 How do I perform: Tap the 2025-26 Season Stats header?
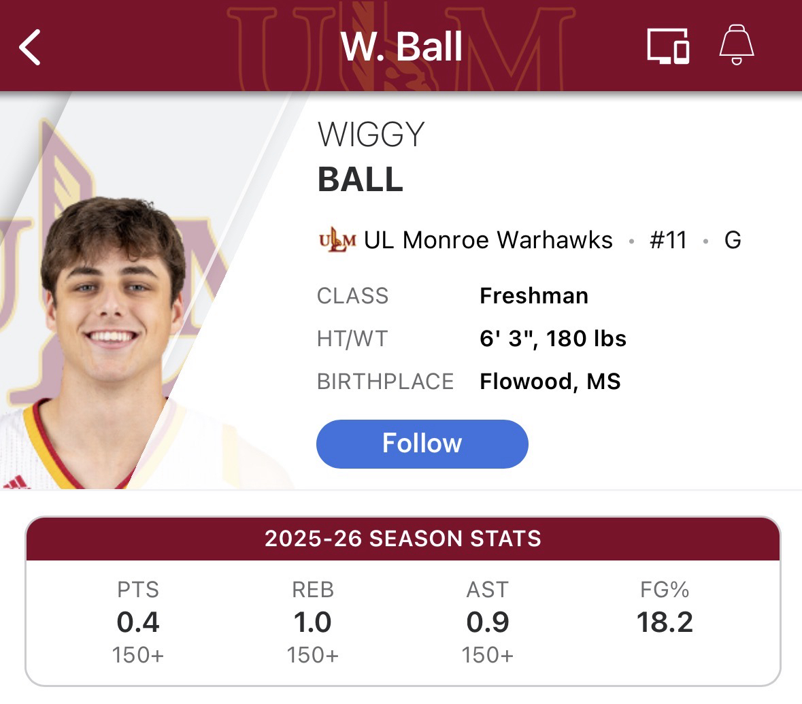coord(403,539)
